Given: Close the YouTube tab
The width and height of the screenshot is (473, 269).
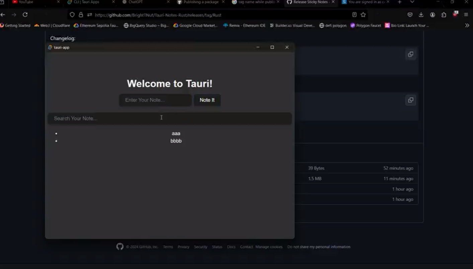Looking at the screenshot, I should 58,2.
